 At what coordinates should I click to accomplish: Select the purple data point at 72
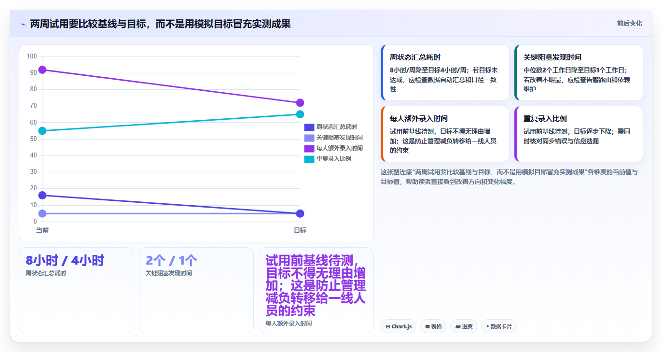300,103
